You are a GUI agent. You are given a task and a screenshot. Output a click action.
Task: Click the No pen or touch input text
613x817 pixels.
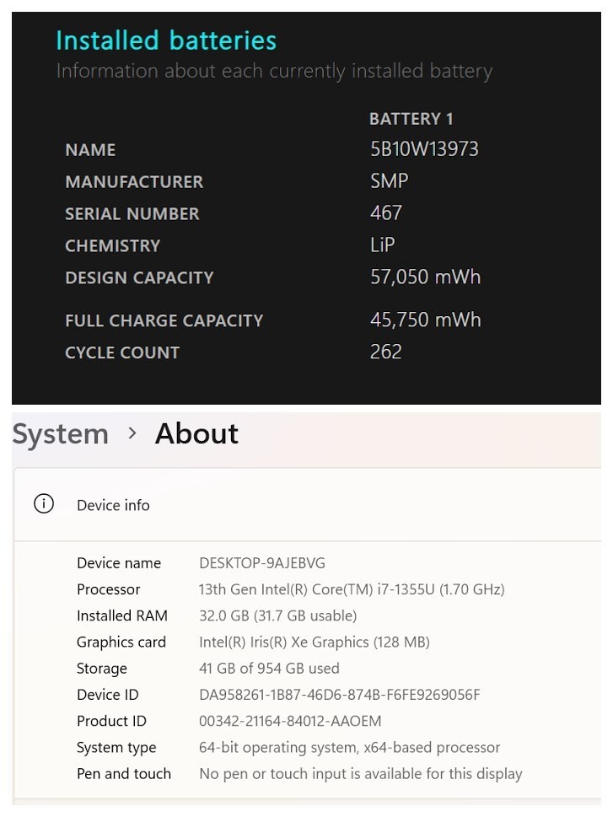coord(361,774)
